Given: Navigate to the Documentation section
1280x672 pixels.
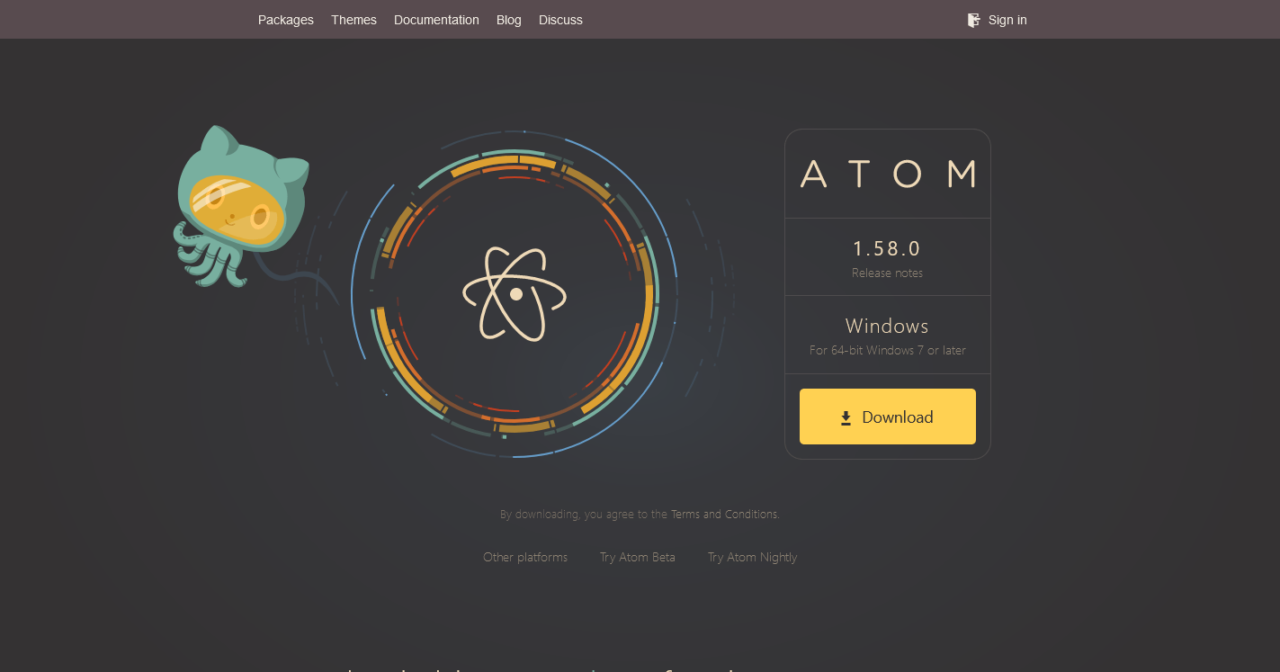Looking at the screenshot, I should 436,19.
